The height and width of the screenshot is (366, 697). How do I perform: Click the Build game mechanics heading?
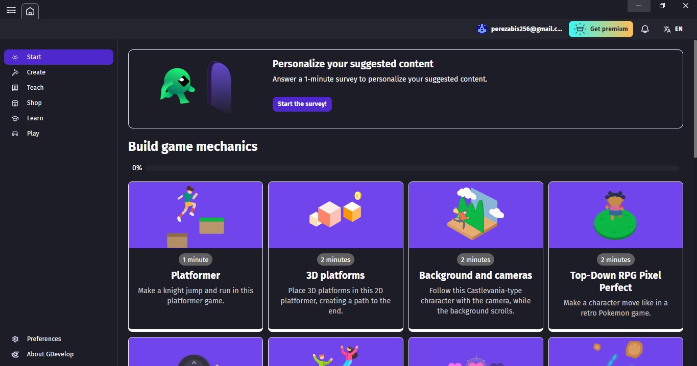(x=193, y=147)
